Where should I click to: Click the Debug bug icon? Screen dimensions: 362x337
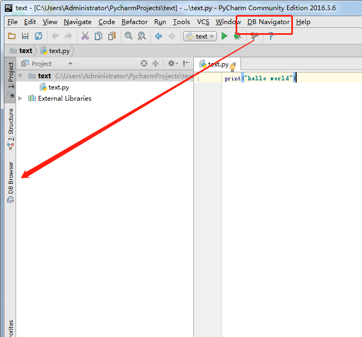tap(237, 36)
